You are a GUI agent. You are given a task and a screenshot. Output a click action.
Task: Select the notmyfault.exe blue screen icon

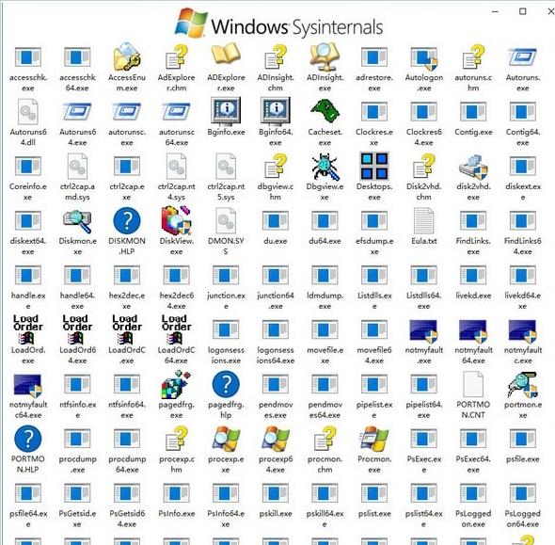pos(423,331)
